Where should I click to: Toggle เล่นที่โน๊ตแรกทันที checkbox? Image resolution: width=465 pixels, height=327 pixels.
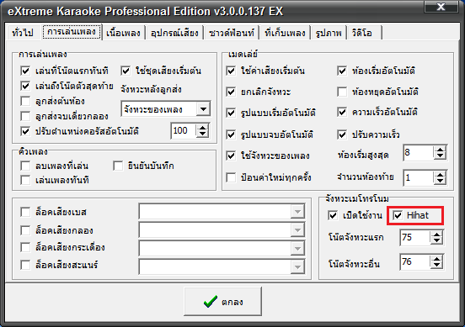click(x=25, y=71)
